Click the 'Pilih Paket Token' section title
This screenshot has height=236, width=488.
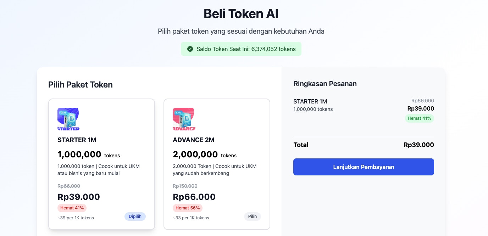81,85
